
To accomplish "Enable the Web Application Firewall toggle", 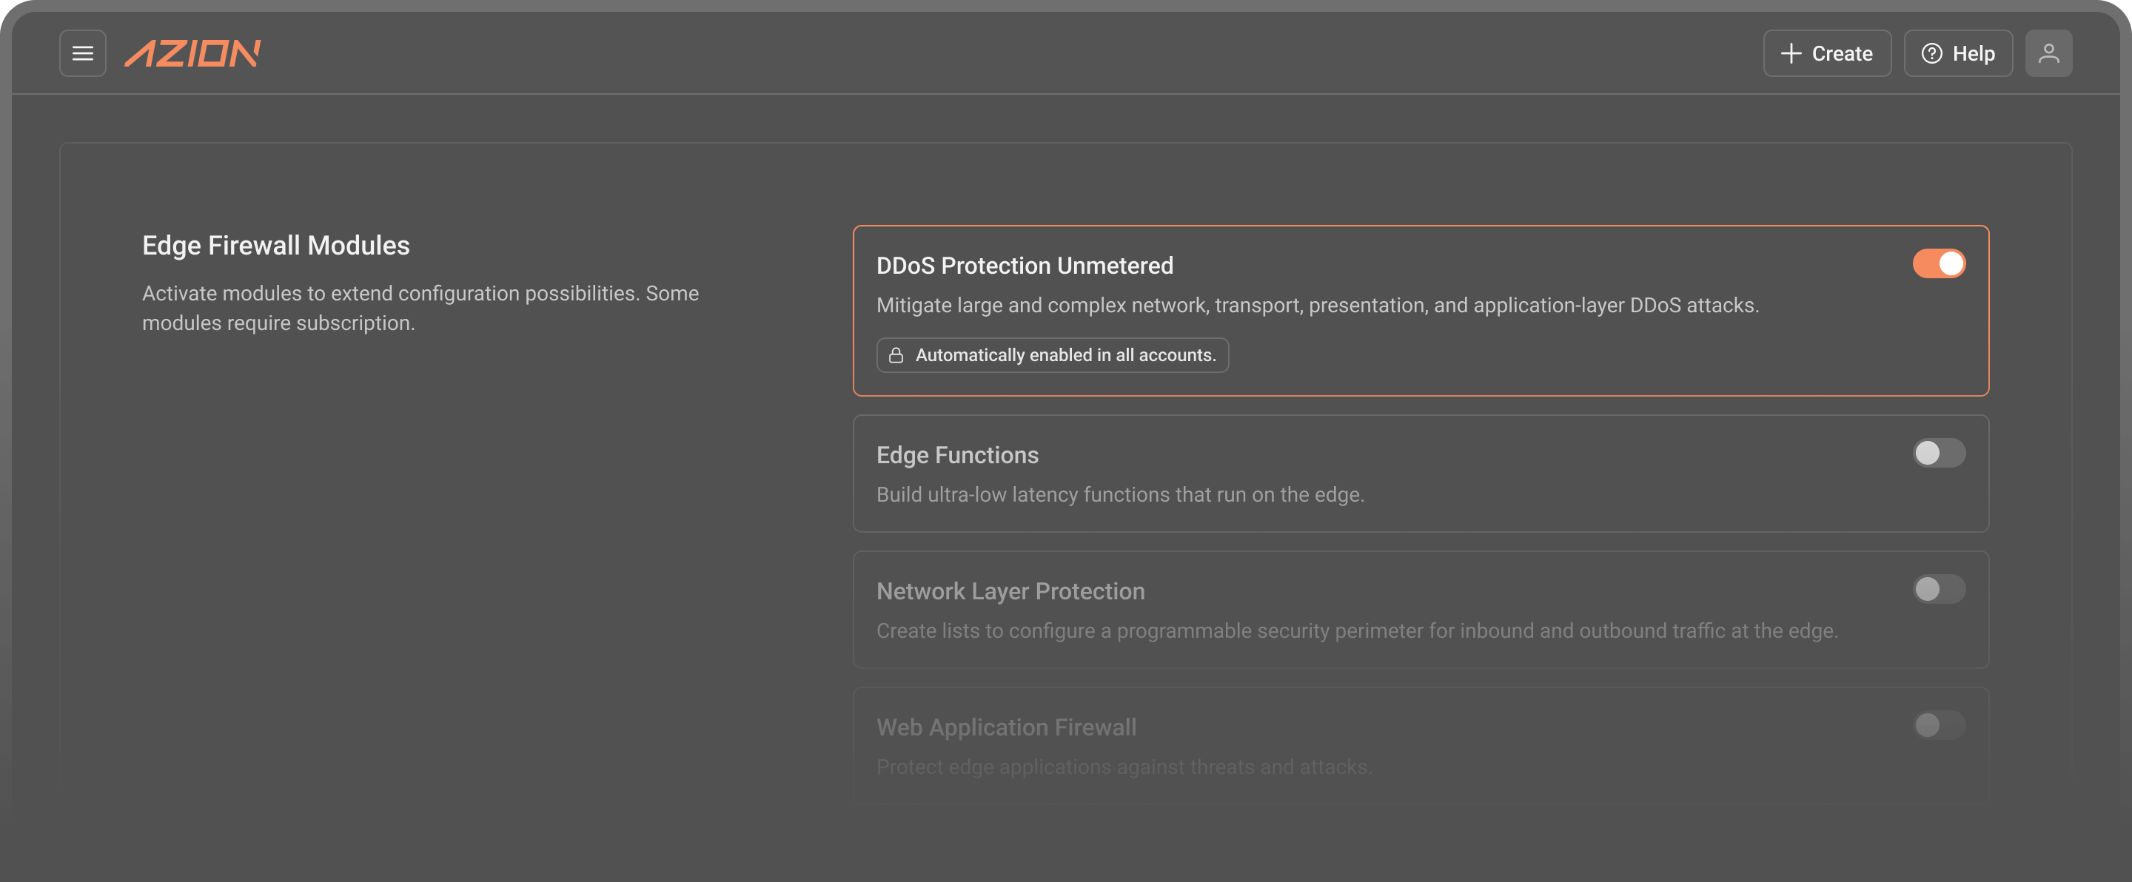I will click(1938, 726).
